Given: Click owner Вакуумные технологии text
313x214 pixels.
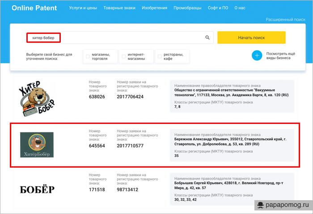Looking at the screenshot, I should coord(232,93).
